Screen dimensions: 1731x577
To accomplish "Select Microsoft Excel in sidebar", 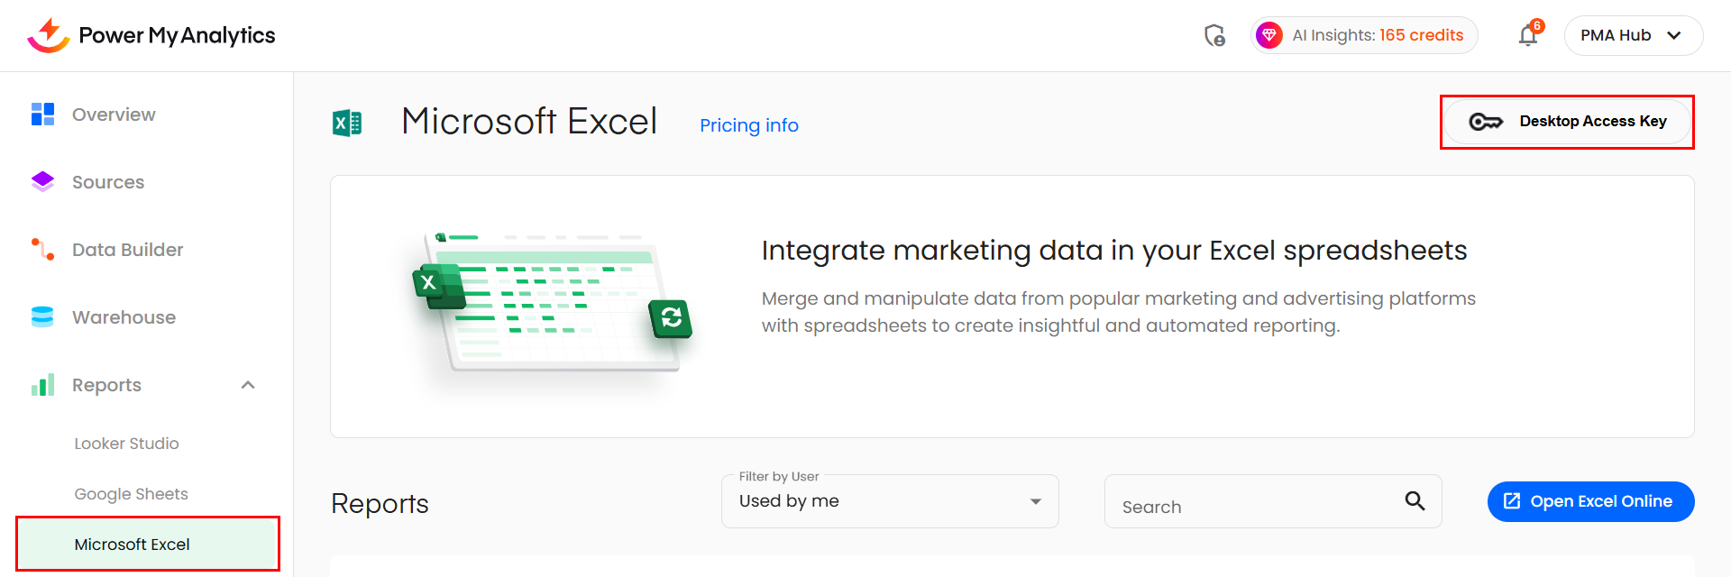I will (133, 545).
